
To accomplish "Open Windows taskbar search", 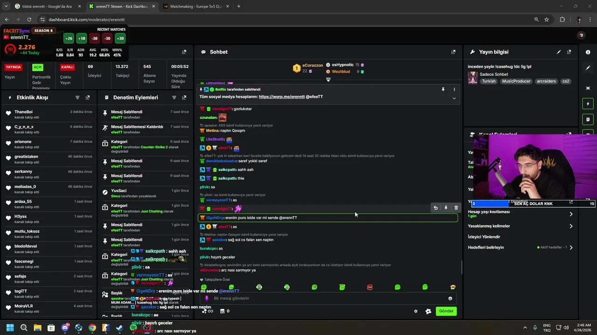I will click(x=24, y=328).
